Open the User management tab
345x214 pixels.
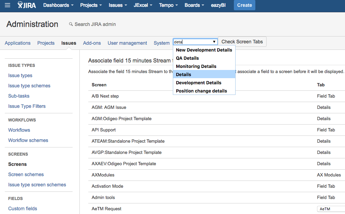pos(127,43)
